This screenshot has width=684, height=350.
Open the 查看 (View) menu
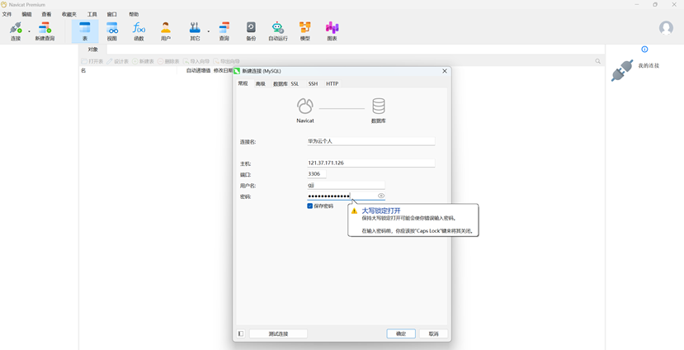point(46,14)
